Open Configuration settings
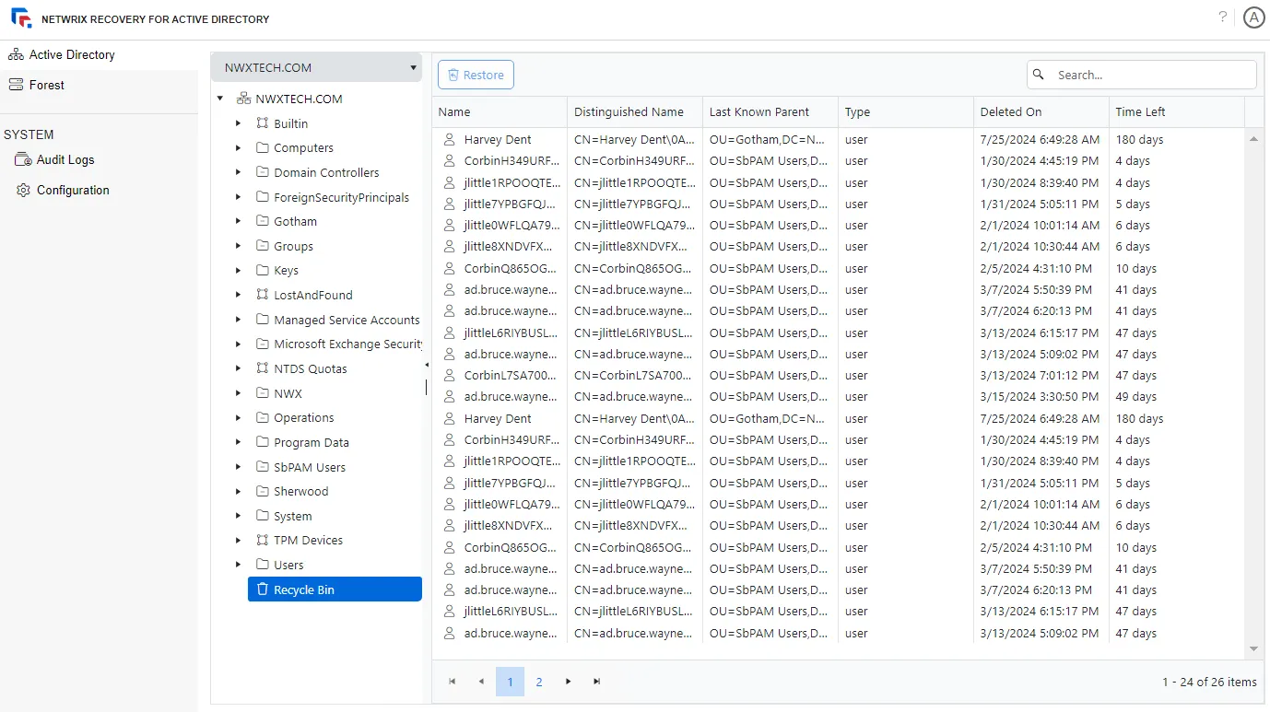 click(73, 190)
